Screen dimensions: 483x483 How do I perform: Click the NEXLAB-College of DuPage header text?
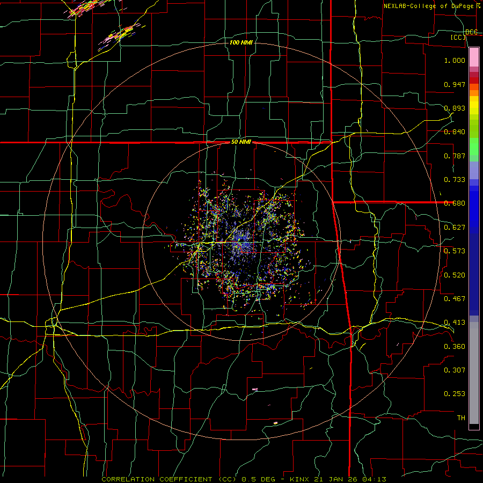(431, 6)
